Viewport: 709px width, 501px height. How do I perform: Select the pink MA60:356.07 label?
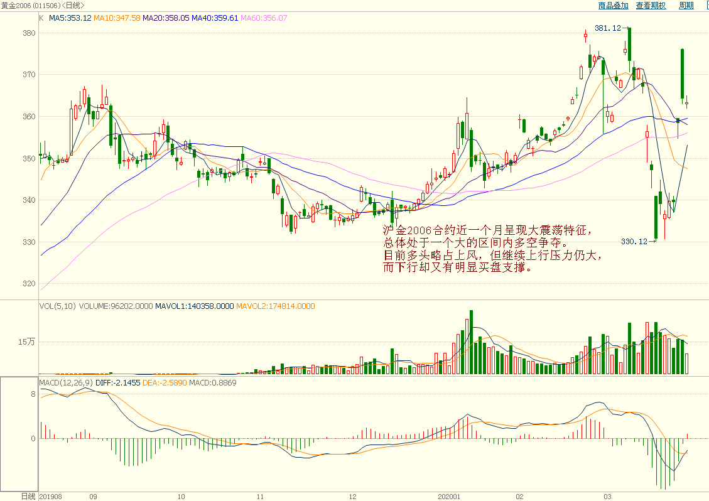coord(264,18)
